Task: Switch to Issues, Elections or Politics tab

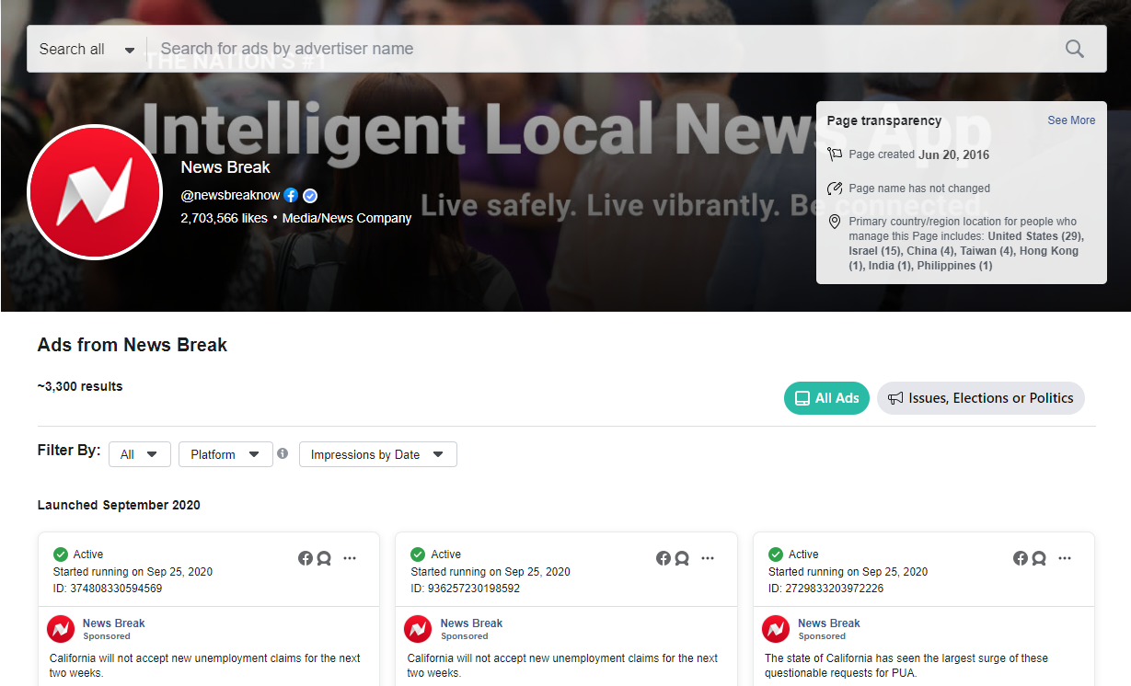Action: tap(981, 398)
